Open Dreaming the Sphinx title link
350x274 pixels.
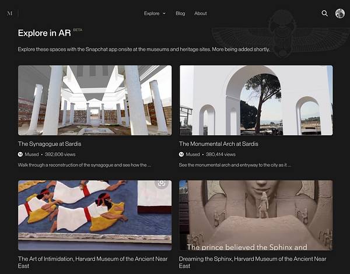pyautogui.click(x=253, y=262)
